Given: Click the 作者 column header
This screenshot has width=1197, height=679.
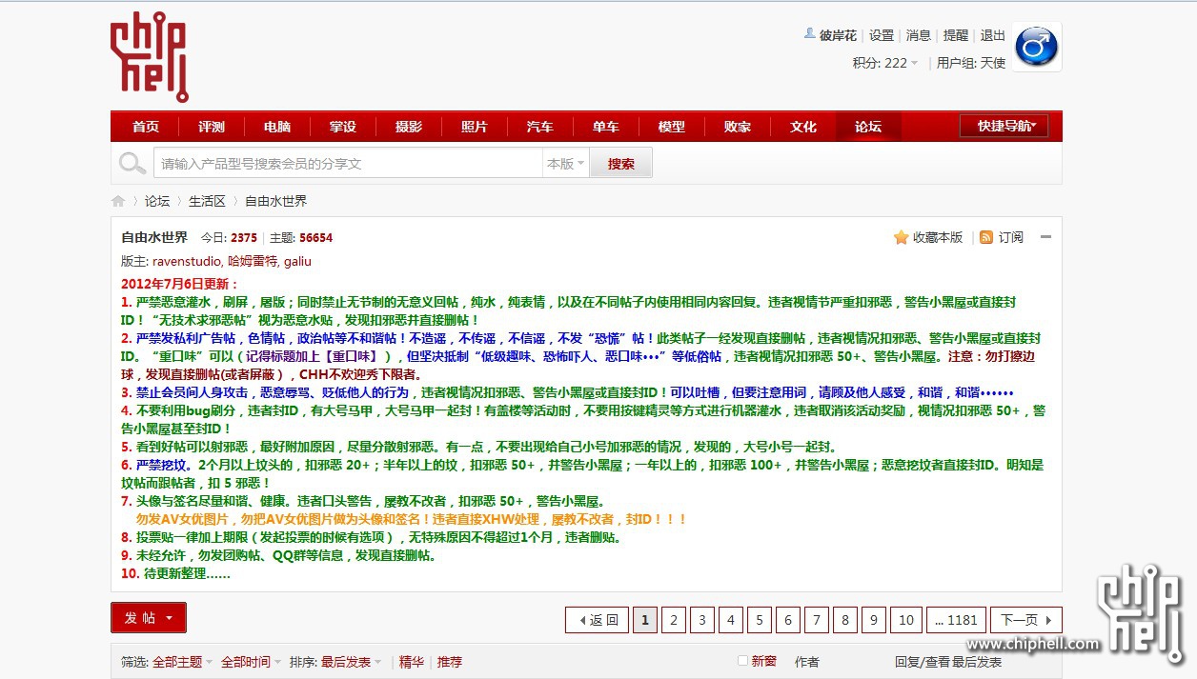Looking at the screenshot, I should tap(807, 662).
